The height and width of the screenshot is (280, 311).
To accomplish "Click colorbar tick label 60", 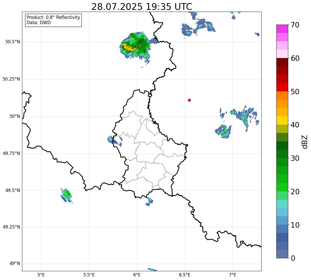I will [x=295, y=58].
